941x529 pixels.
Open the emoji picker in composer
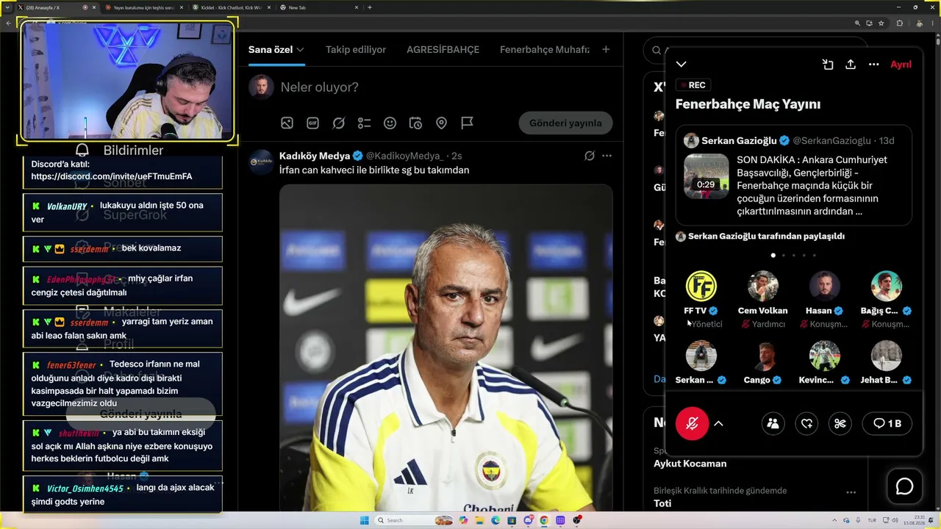390,123
